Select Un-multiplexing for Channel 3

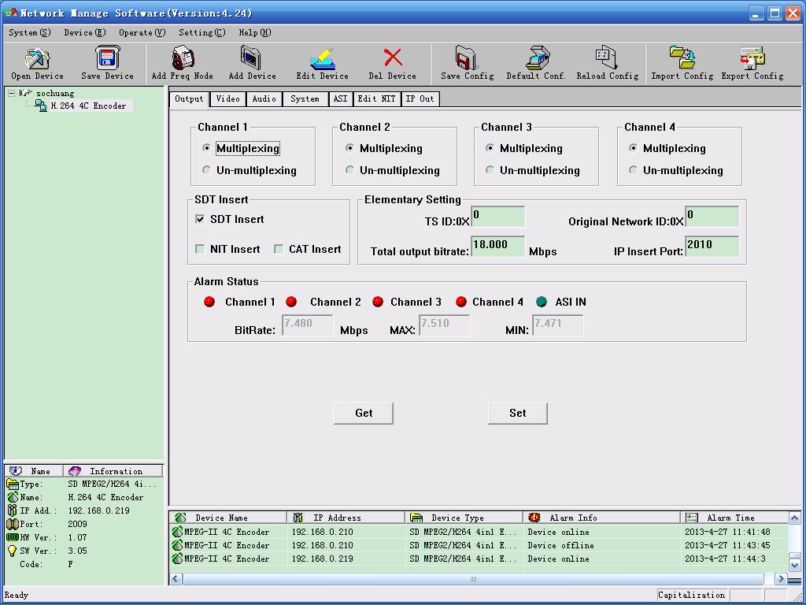(490, 170)
